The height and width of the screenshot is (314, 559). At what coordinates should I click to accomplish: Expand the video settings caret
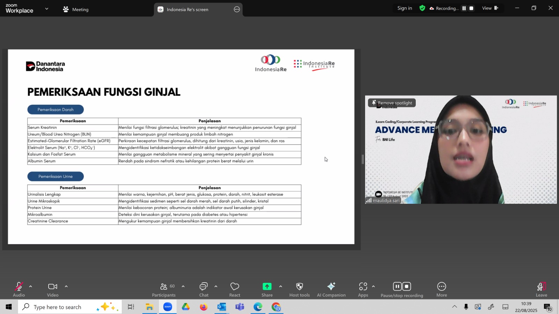click(66, 286)
